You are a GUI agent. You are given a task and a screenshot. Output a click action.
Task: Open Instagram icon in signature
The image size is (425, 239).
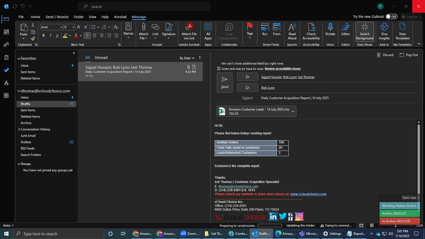click(x=299, y=217)
